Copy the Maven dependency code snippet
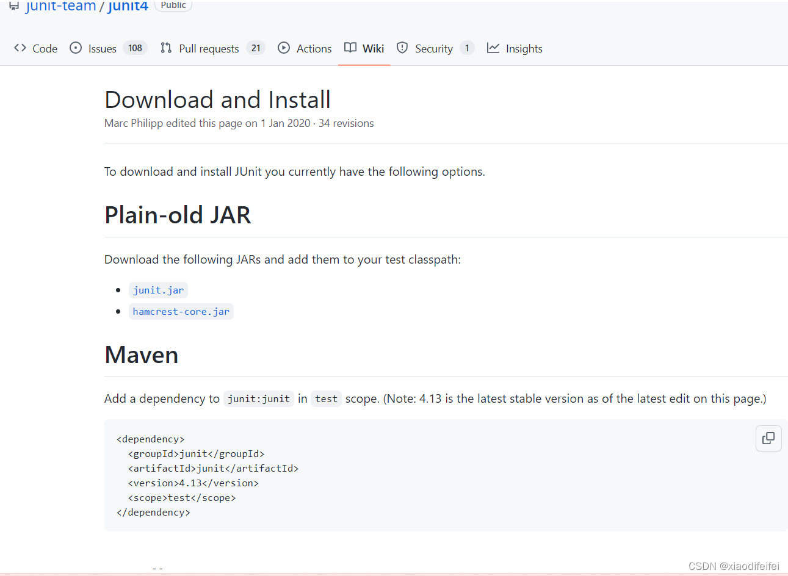The height and width of the screenshot is (576, 788). pos(768,438)
